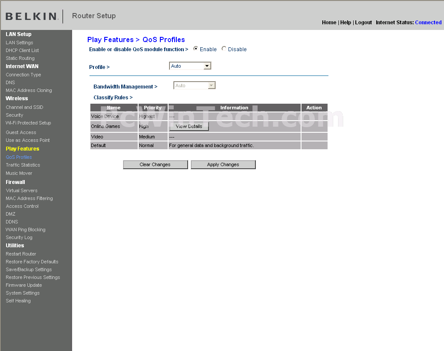Open the Guest Access page
Screen dimensions: 444x351
[x=21, y=132]
